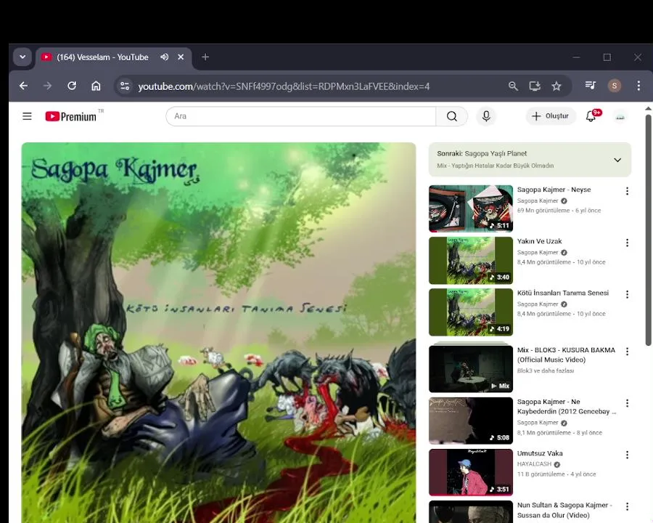Reload the YouTube page

tap(72, 86)
